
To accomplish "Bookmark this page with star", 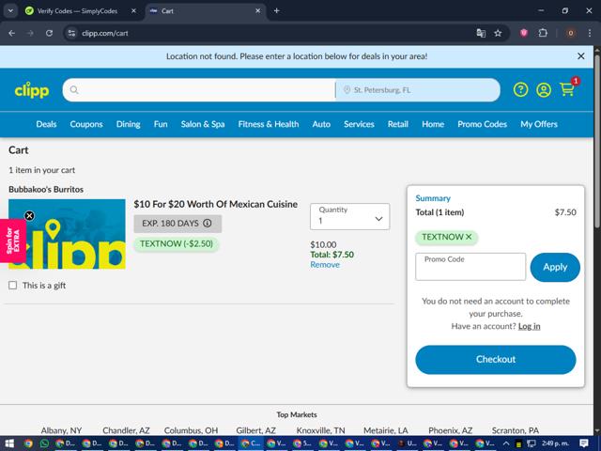I will point(498,34).
